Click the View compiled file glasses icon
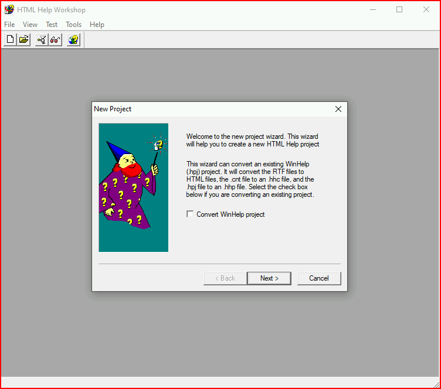The image size is (441, 389). tap(55, 40)
